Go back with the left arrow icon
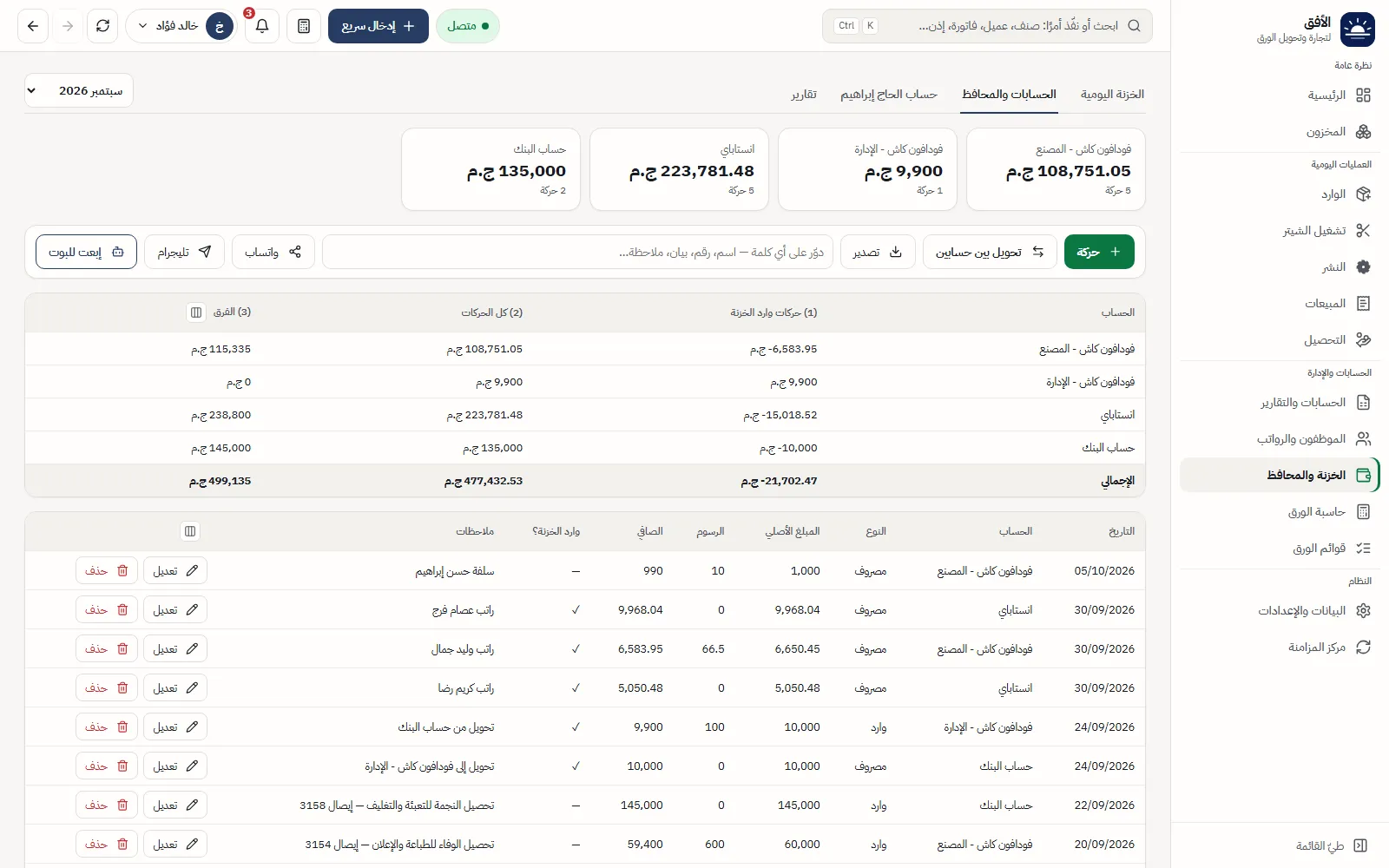The image size is (1389, 868). 33,26
